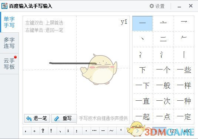Insert the ellipsis symbol
The width and height of the screenshot is (198, 139).
(x=94, y=130)
